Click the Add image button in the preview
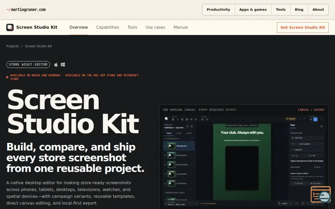335x209 pixels. (x=315, y=184)
